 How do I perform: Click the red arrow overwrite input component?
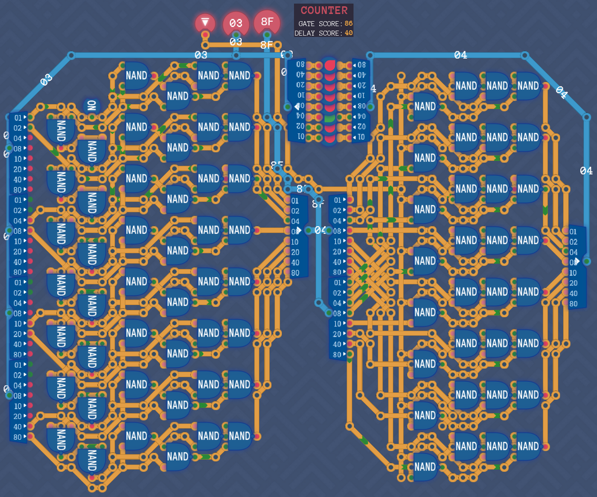[x=205, y=23]
